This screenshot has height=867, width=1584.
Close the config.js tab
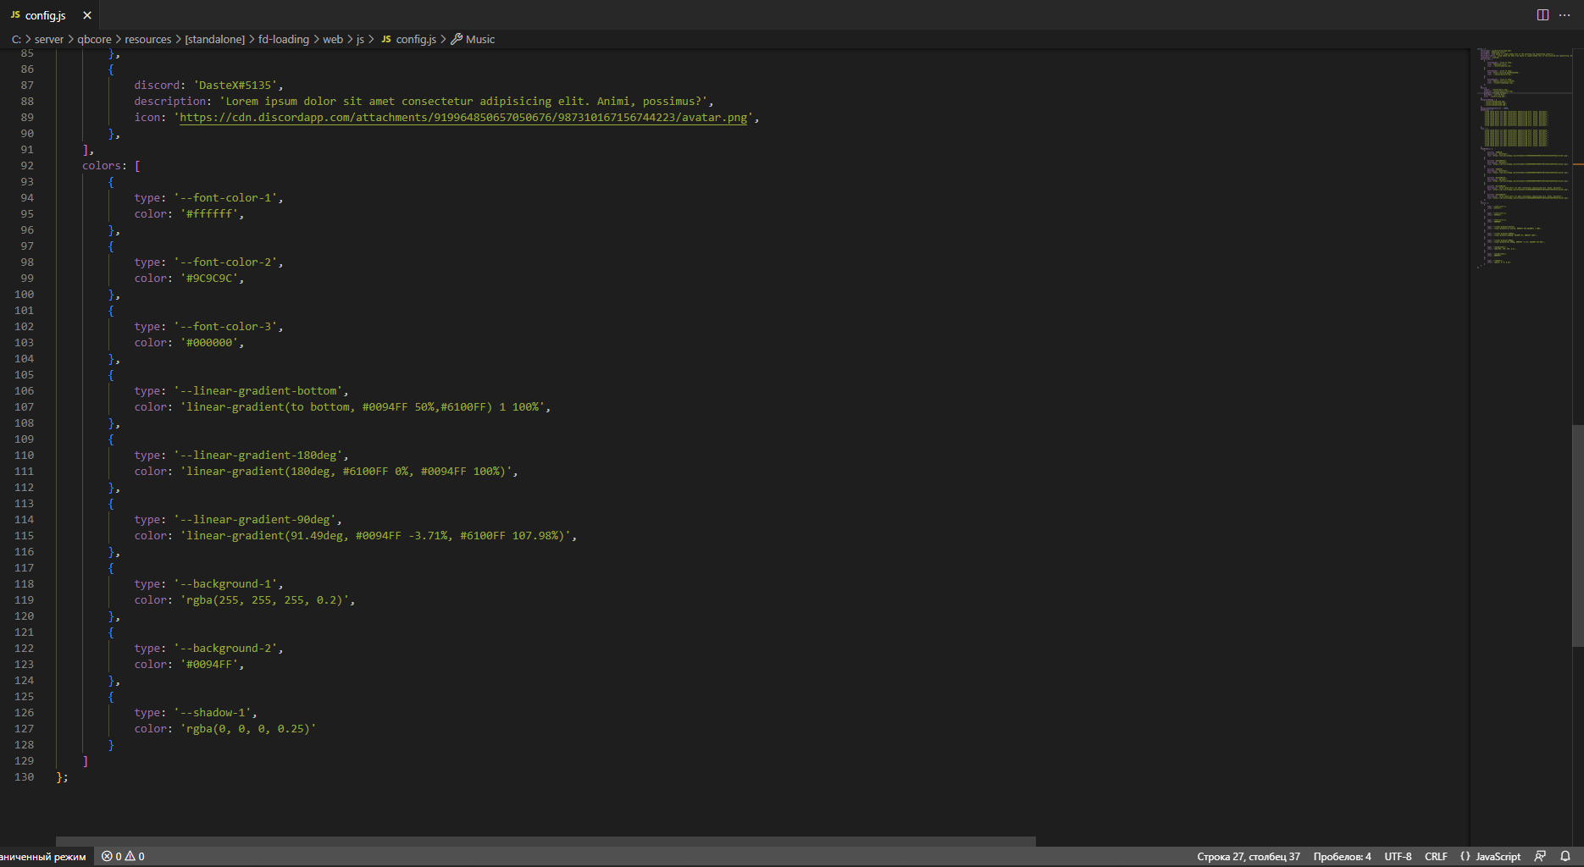point(87,15)
